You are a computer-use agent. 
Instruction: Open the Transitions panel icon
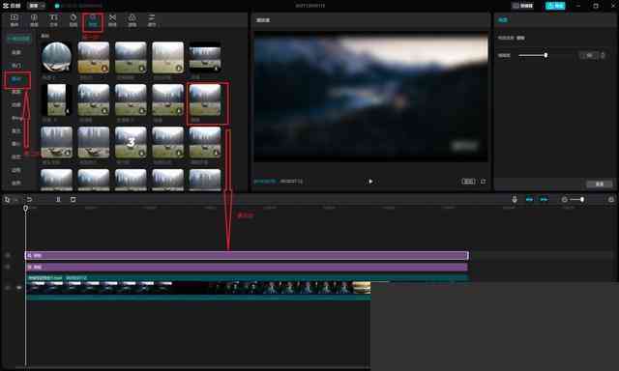[112, 20]
